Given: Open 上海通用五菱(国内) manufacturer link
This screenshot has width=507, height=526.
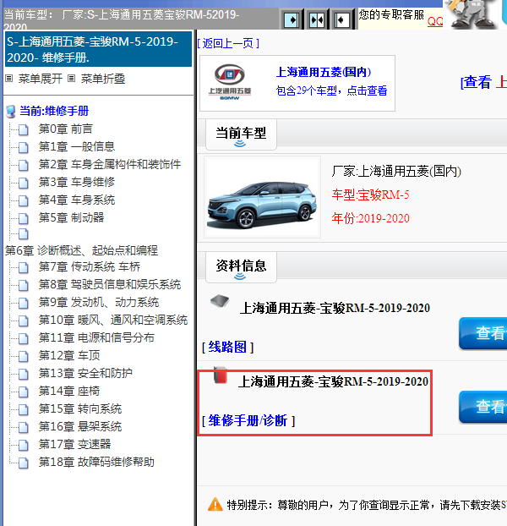Looking at the screenshot, I should point(324,72).
